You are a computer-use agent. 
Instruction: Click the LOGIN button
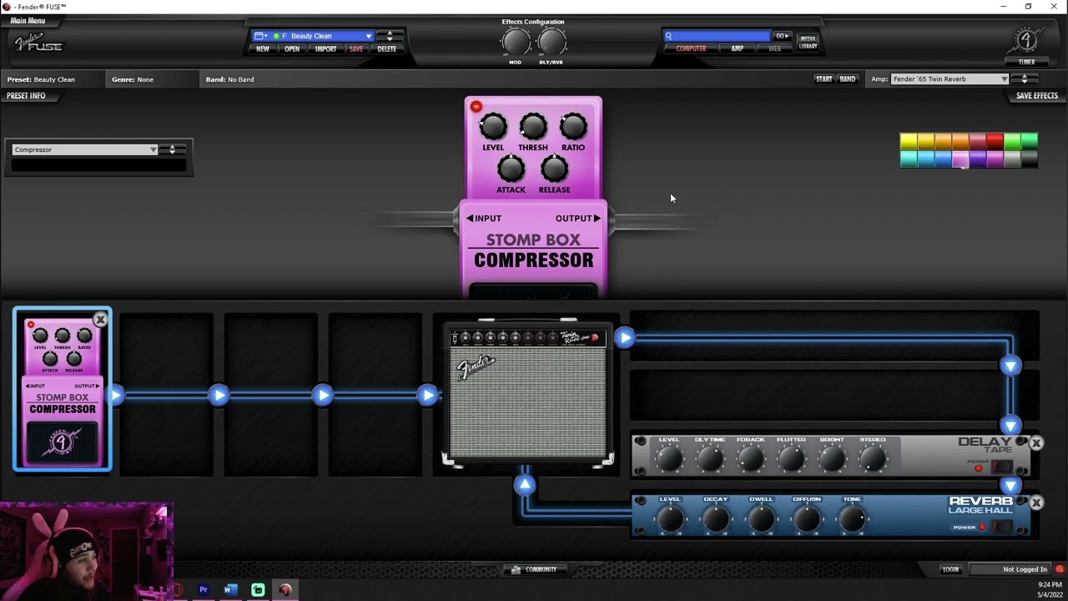click(950, 569)
